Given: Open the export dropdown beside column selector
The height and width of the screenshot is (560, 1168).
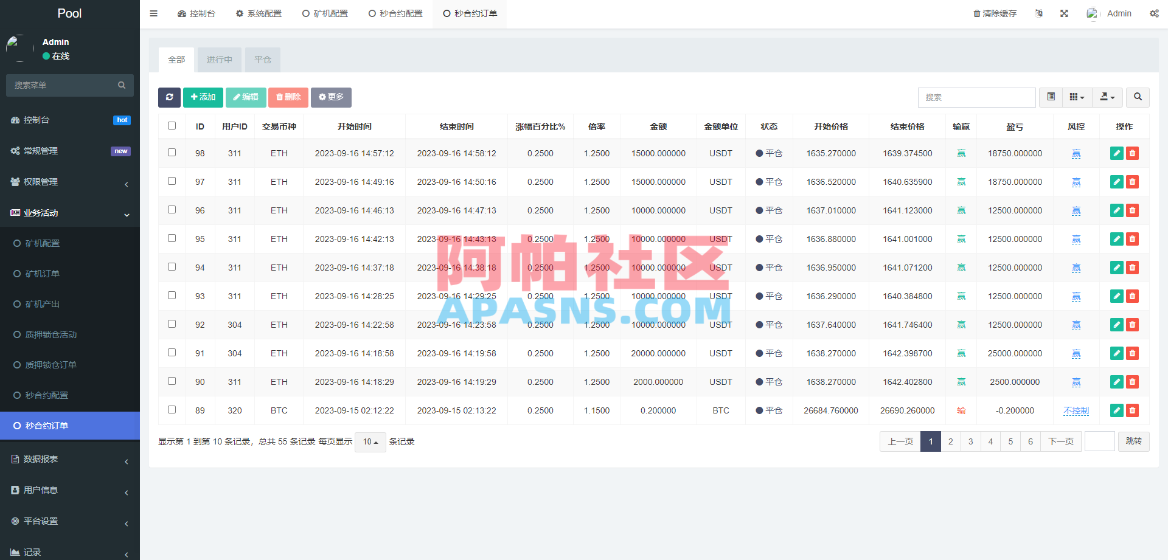Looking at the screenshot, I should point(1107,97).
